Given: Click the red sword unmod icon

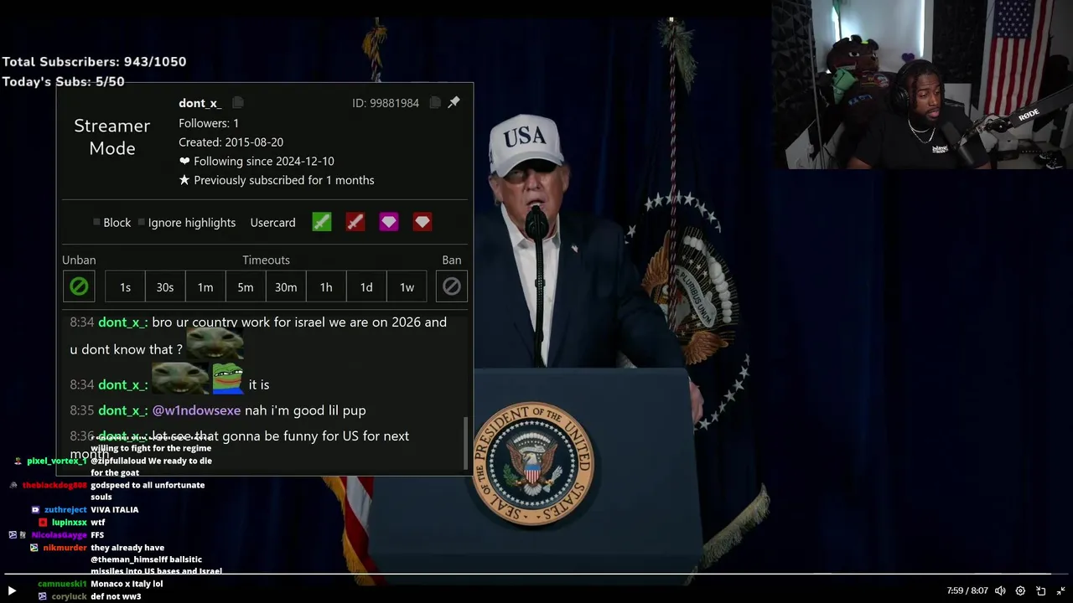Looking at the screenshot, I should coord(355,222).
